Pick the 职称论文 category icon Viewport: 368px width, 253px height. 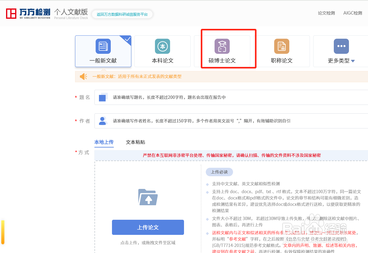tap(281, 46)
